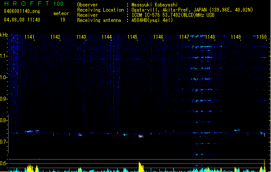Screen dimensions: 271x172
Task: Click the 0.9 kHz frequency label
Action: point(3,99)
